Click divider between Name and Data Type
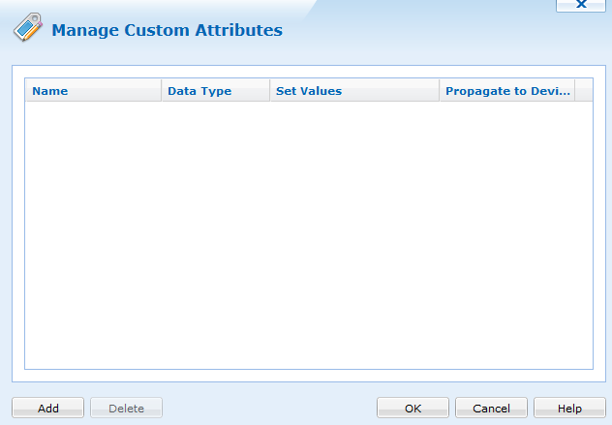This screenshot has width=612, height=425. point(162,91)
